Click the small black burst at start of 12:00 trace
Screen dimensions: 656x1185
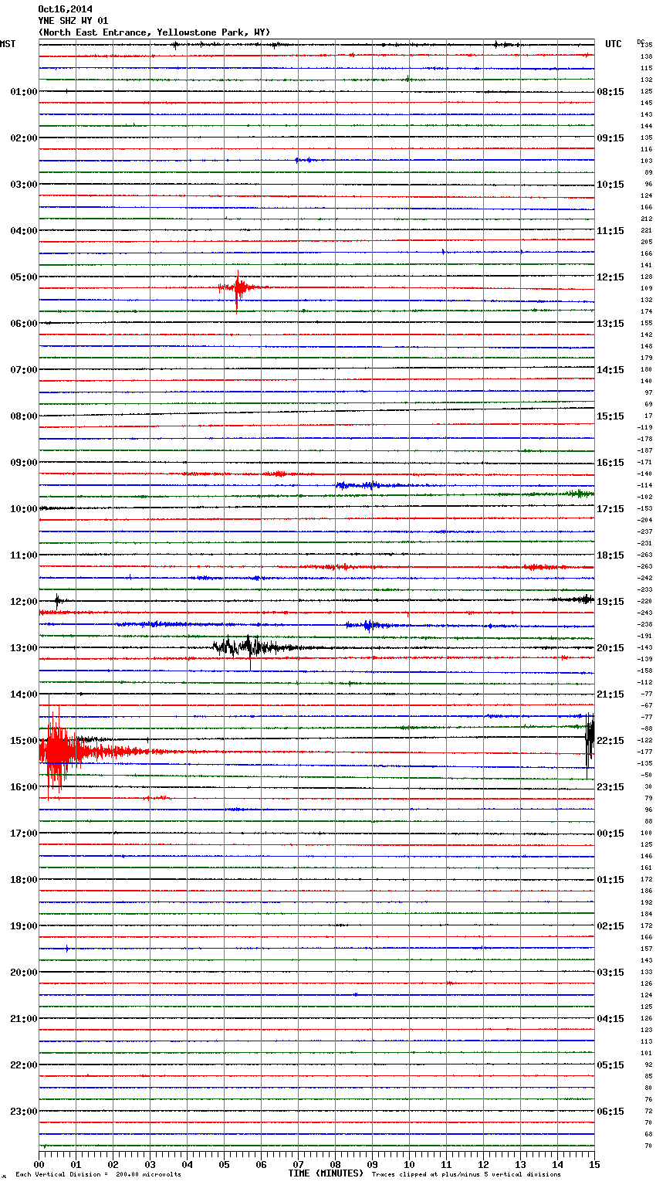(57, 600)
